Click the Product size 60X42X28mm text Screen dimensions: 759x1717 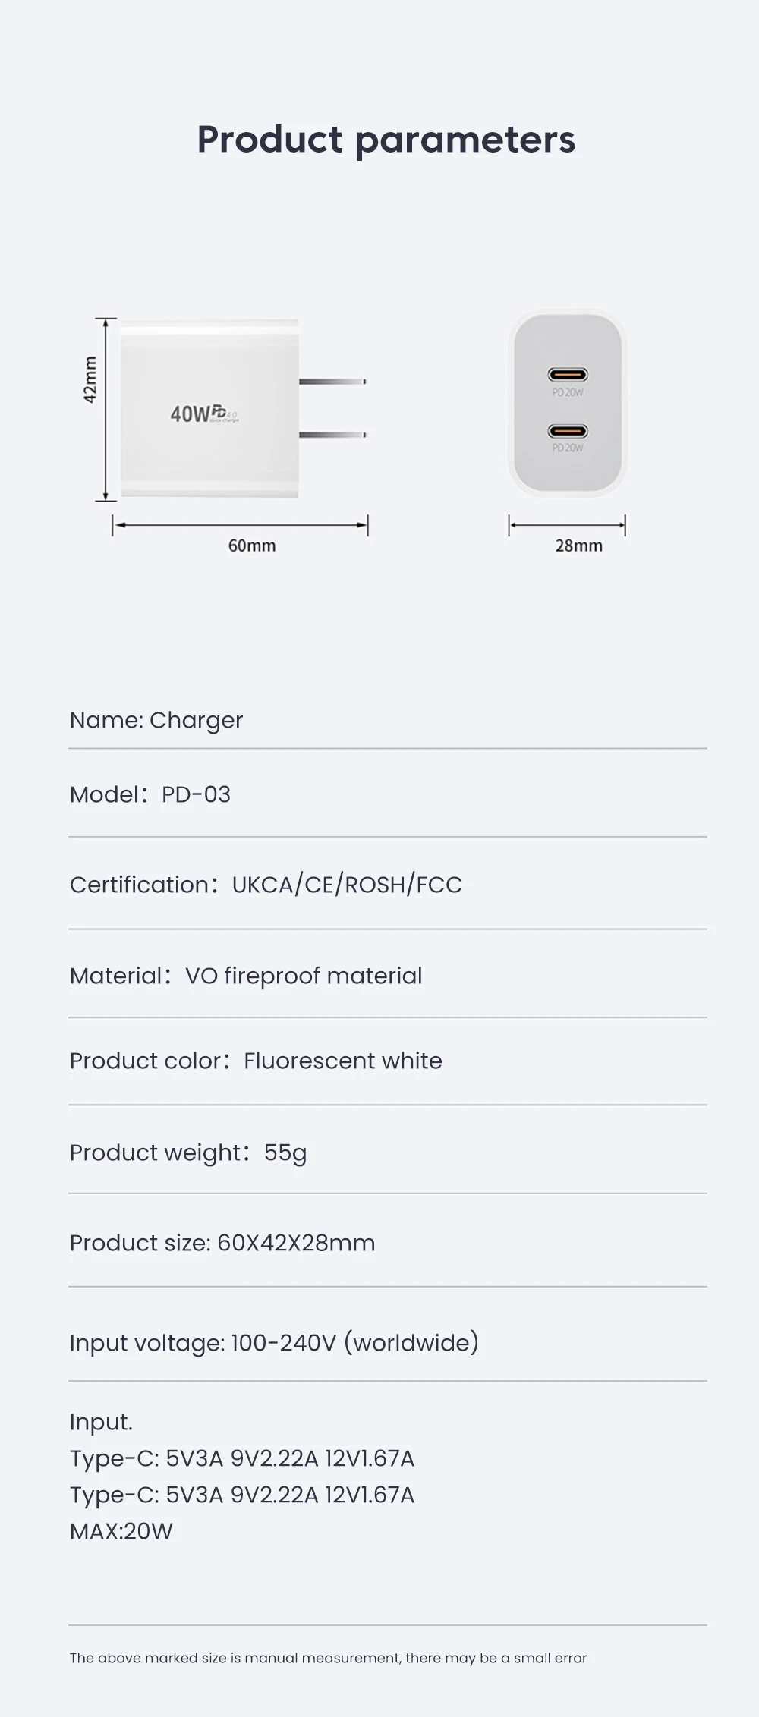222,1243
